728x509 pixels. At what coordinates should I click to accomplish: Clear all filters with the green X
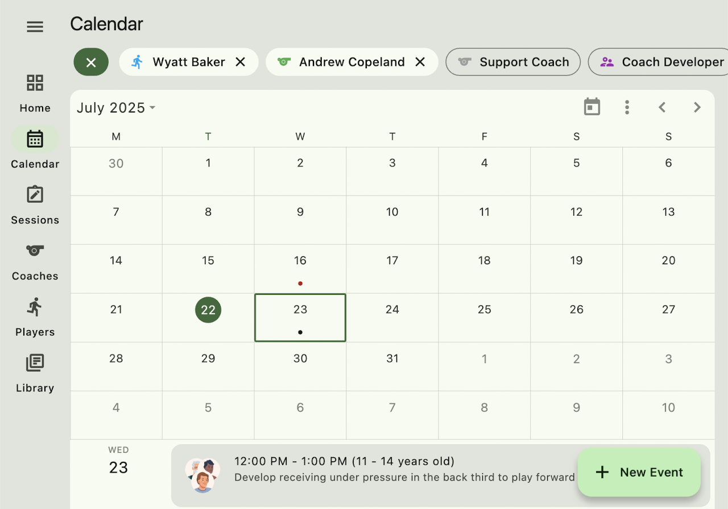(x=91, y=62)
